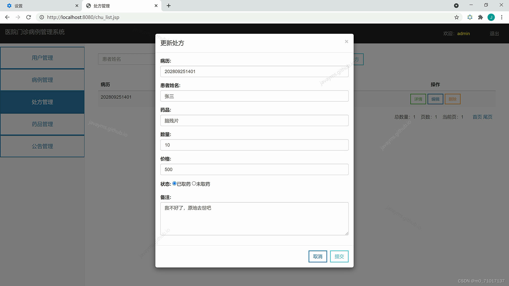Submit the form with 提交

(339, 256)
